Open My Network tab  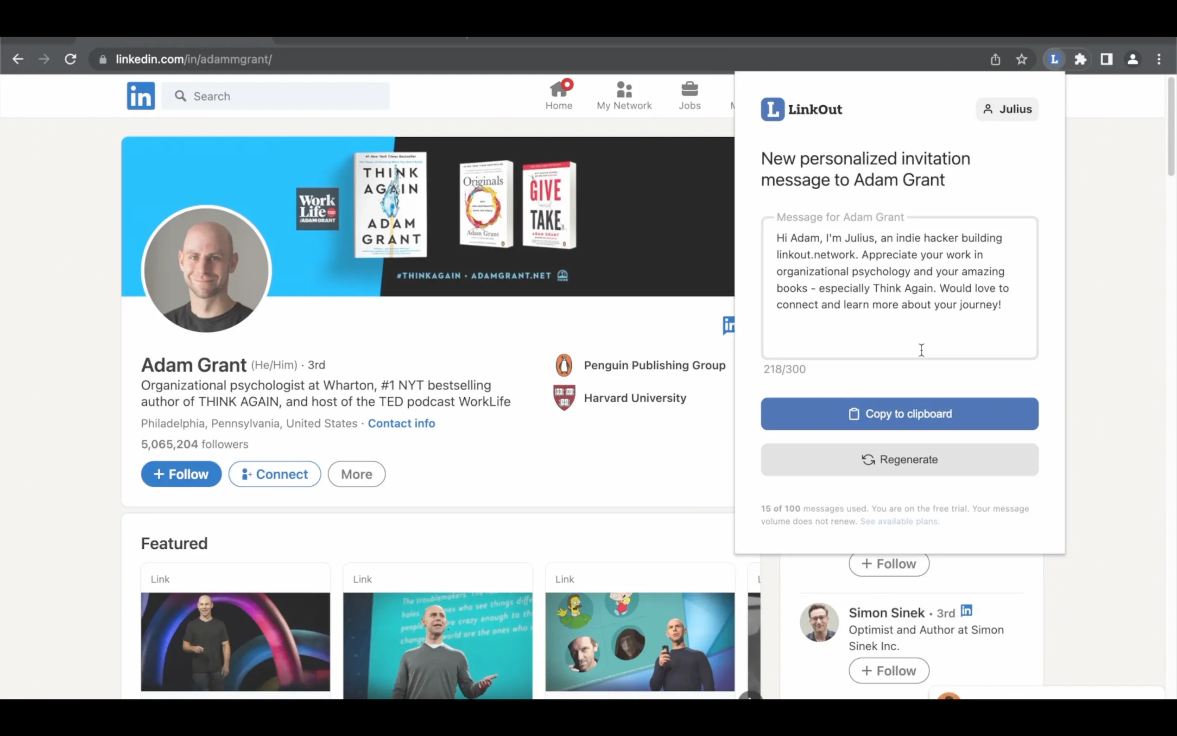(x=624, y=96)
